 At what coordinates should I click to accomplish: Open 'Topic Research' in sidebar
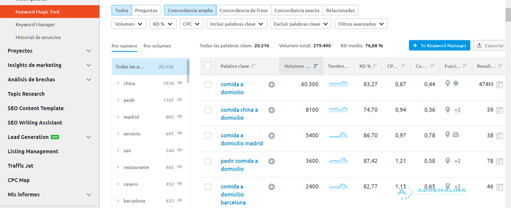(x=26, y=94)
